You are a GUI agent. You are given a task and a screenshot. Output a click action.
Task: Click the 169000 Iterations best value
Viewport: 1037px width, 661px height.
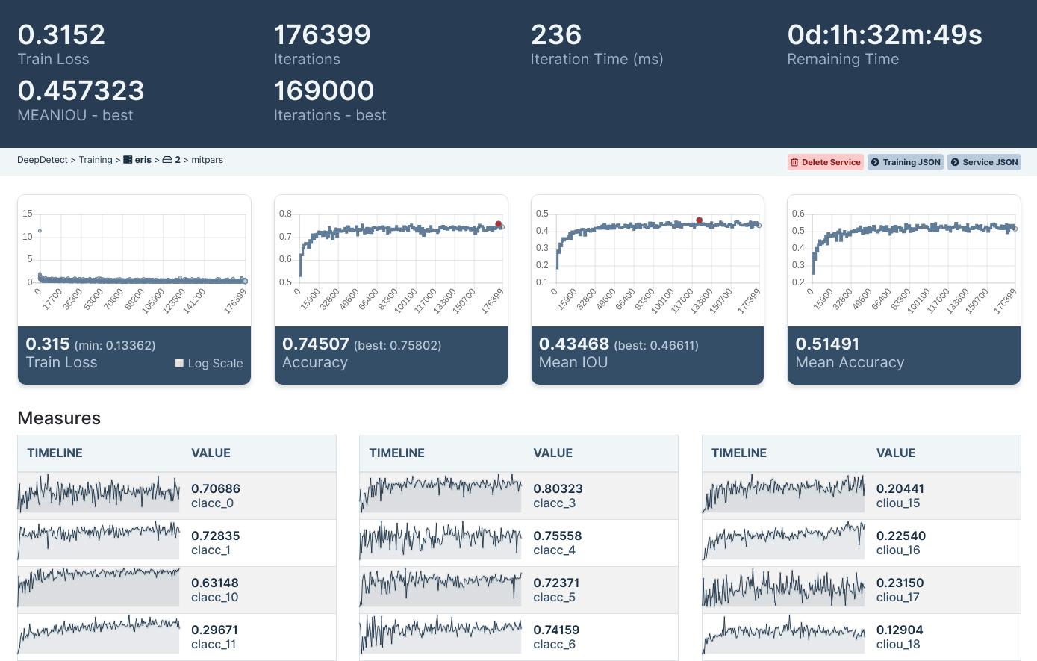coord(324,90)
